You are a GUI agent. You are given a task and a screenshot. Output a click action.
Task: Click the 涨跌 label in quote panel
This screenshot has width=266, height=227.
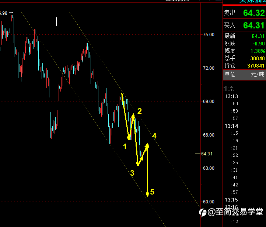[x=230, y=44]
